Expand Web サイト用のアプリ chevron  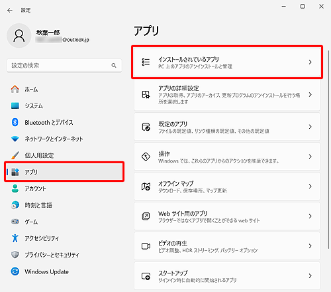(x=310, y=216)
